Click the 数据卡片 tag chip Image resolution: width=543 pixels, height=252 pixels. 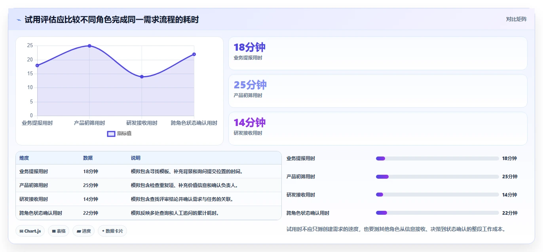pyautogui.click(x=112, y=231)
